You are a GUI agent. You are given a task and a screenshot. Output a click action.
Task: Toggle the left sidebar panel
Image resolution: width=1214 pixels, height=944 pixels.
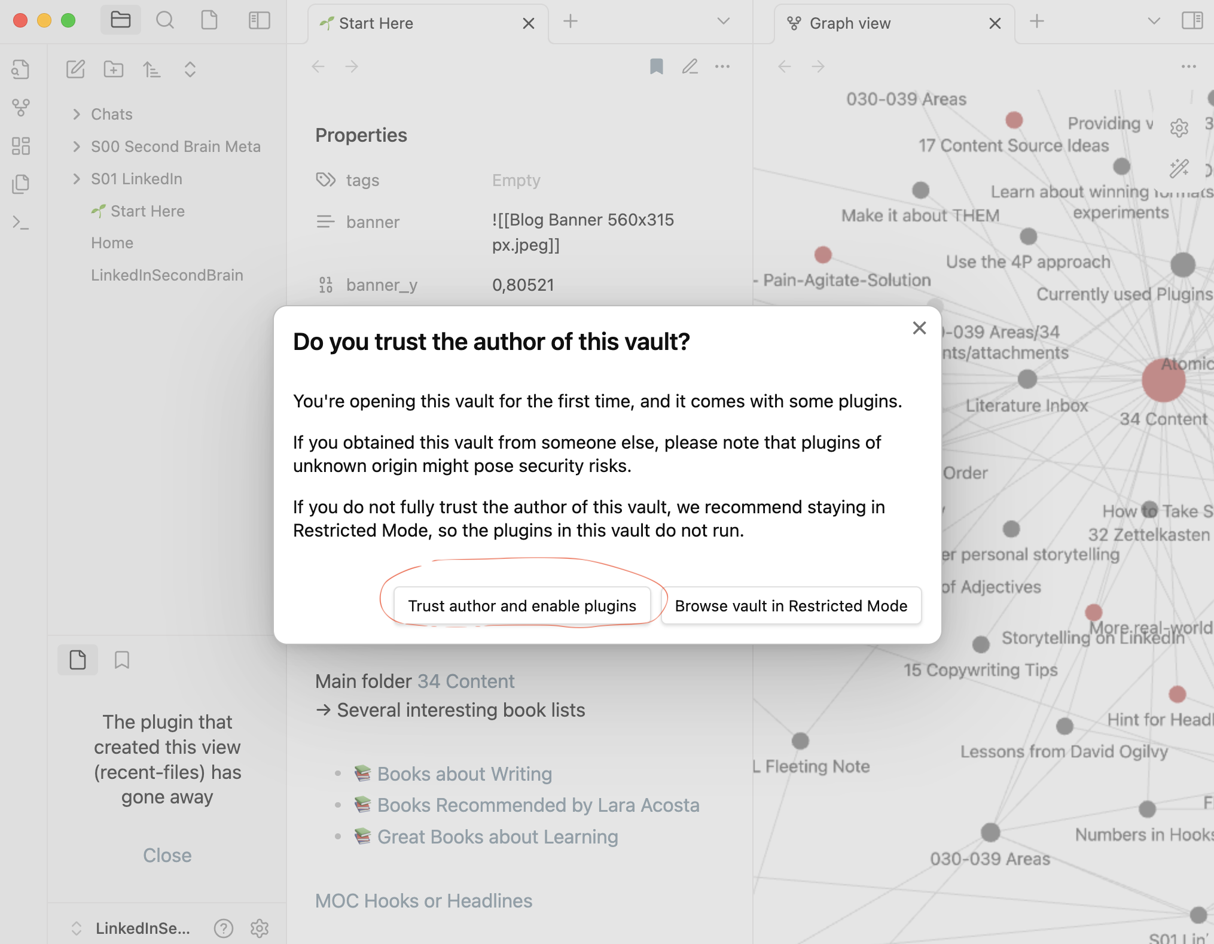(259, 21)
